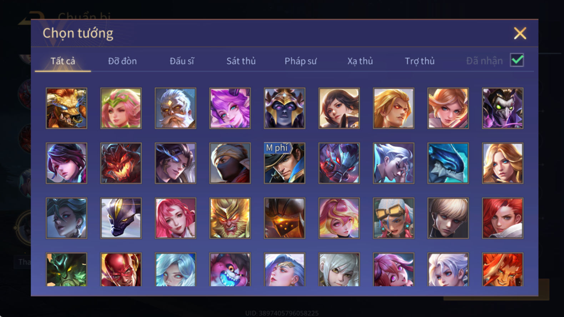Image resolution: width=564 pixels, height=317 pixels.
Task: Pick the blue shark creature hero
Action: [448, 163]
